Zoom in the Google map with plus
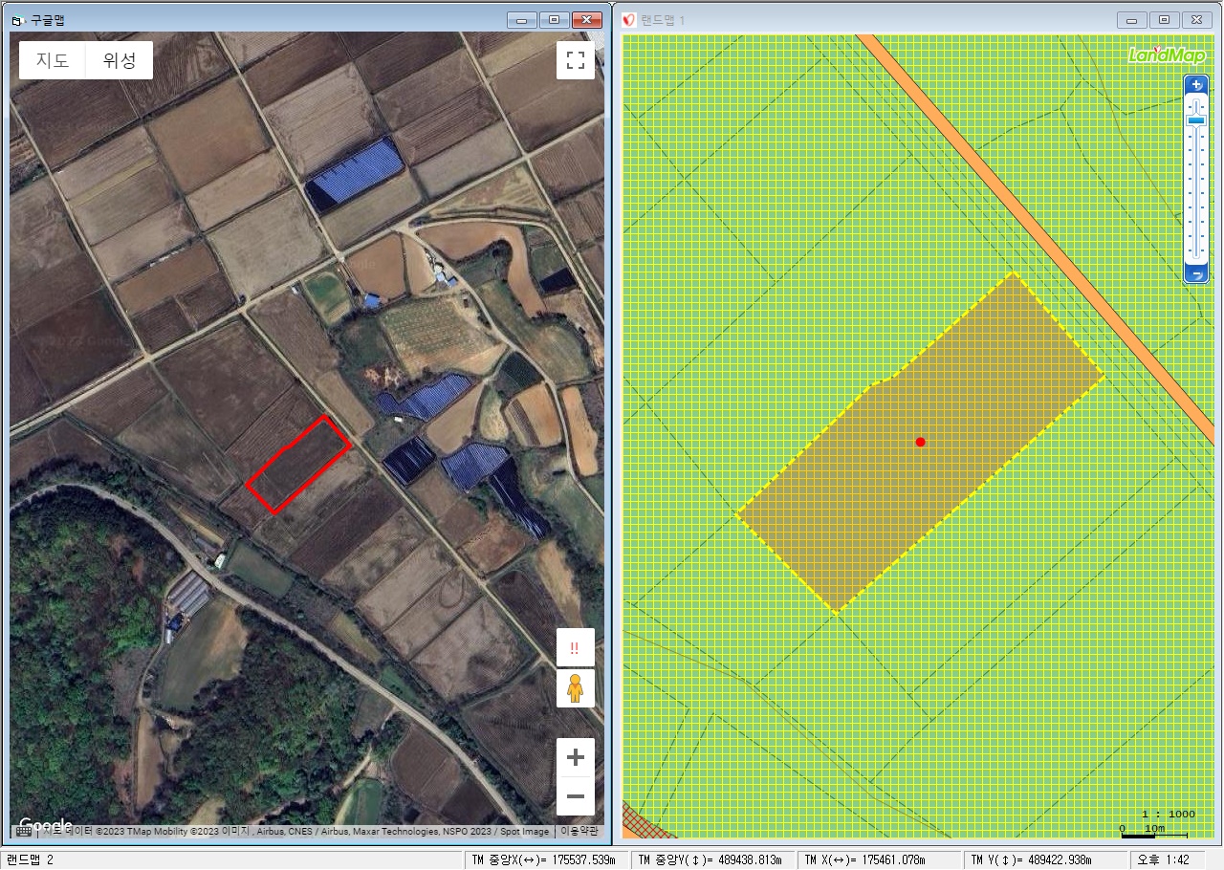Screen dimensions: 1224x870 (x=576, y=757)
